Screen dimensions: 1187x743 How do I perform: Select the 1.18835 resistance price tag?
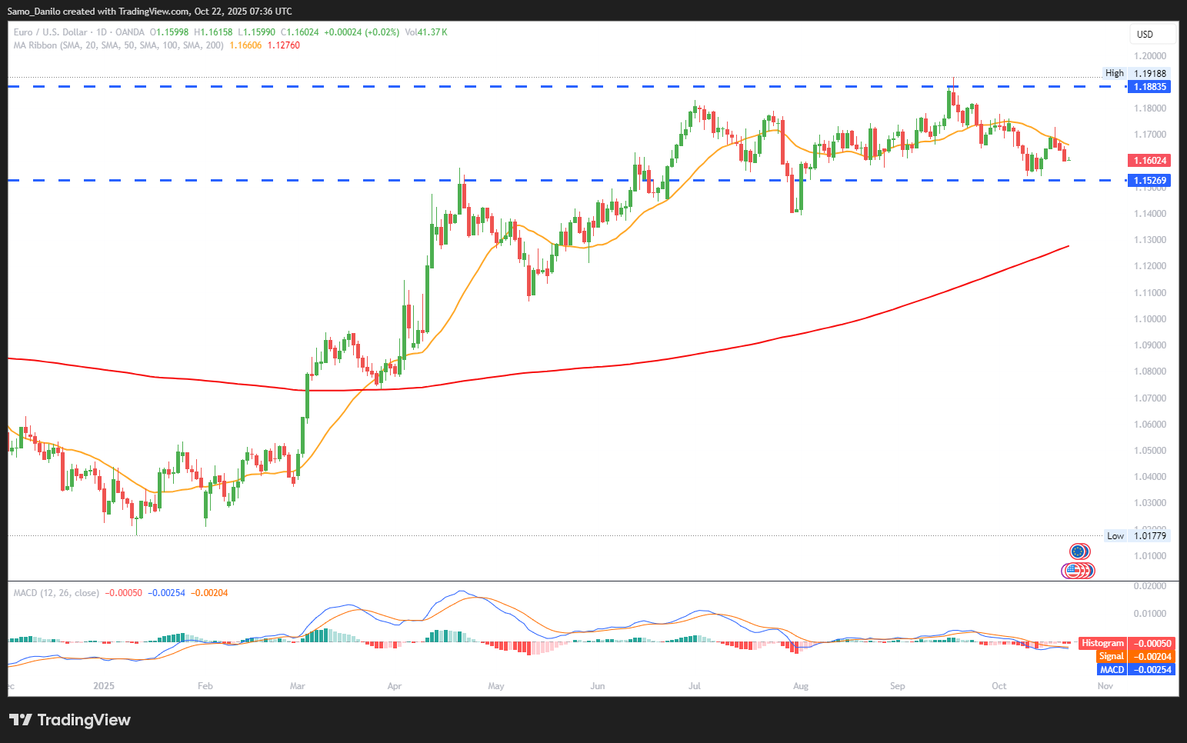click(1149, 87)
